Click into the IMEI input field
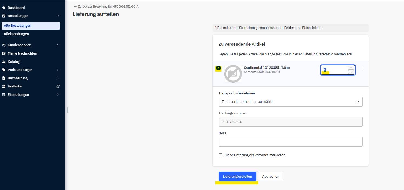 click(x=290, y=142)
